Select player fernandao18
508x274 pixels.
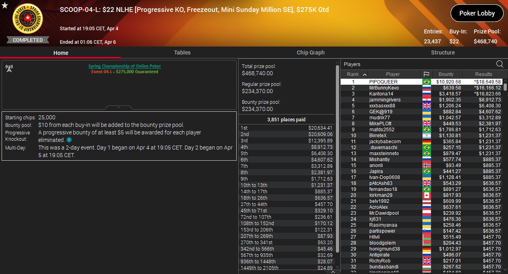pos(383,189)
